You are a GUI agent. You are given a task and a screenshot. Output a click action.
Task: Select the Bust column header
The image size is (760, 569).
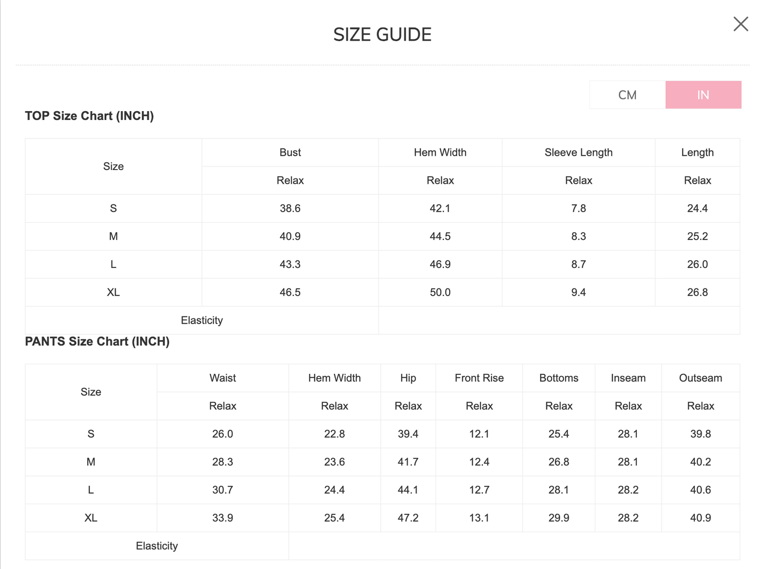tap(290, 153)
